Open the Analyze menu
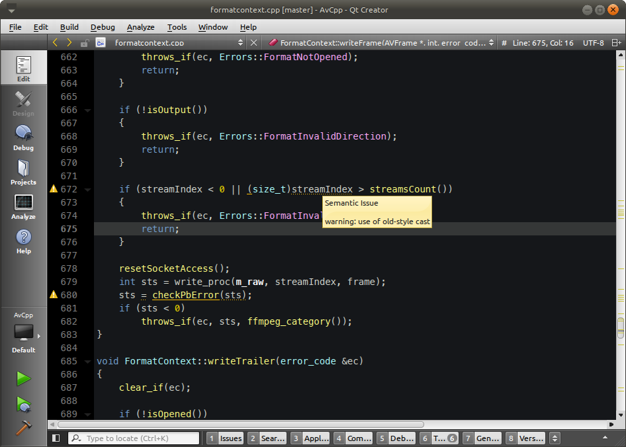626x447 pixels. click(140, 27)
